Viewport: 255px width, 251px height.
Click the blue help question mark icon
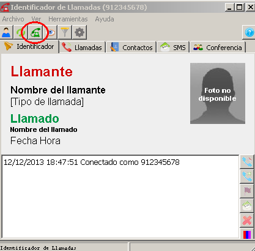tap(249, 32)
